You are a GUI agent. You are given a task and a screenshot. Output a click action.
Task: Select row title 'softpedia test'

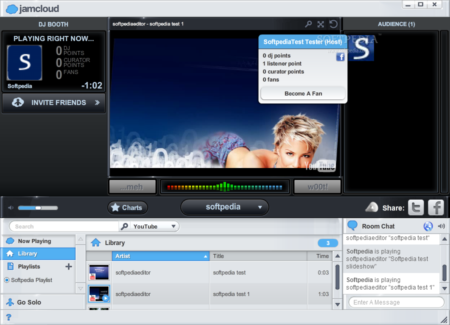point(229,272)
